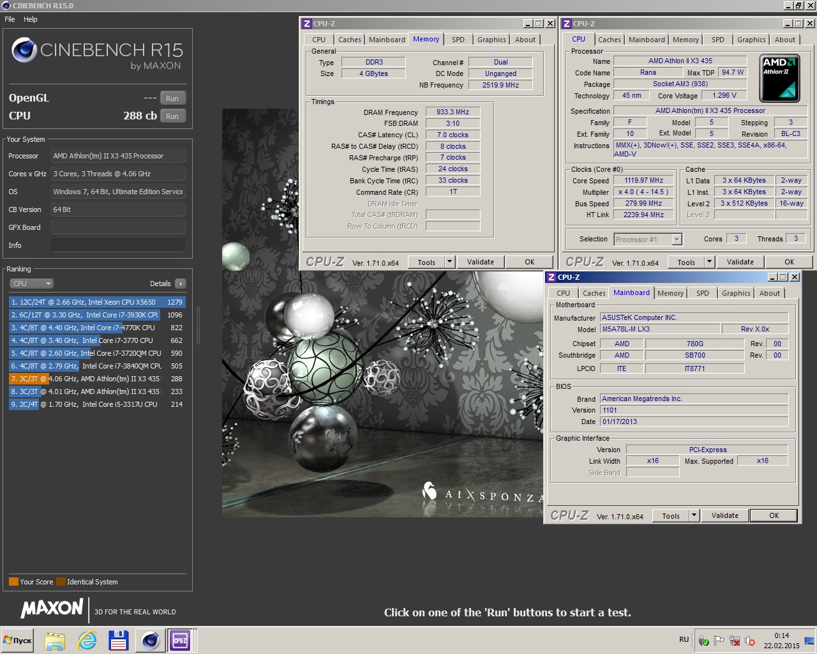Click Validate in Memory CPU-Z window

[481, 262]
